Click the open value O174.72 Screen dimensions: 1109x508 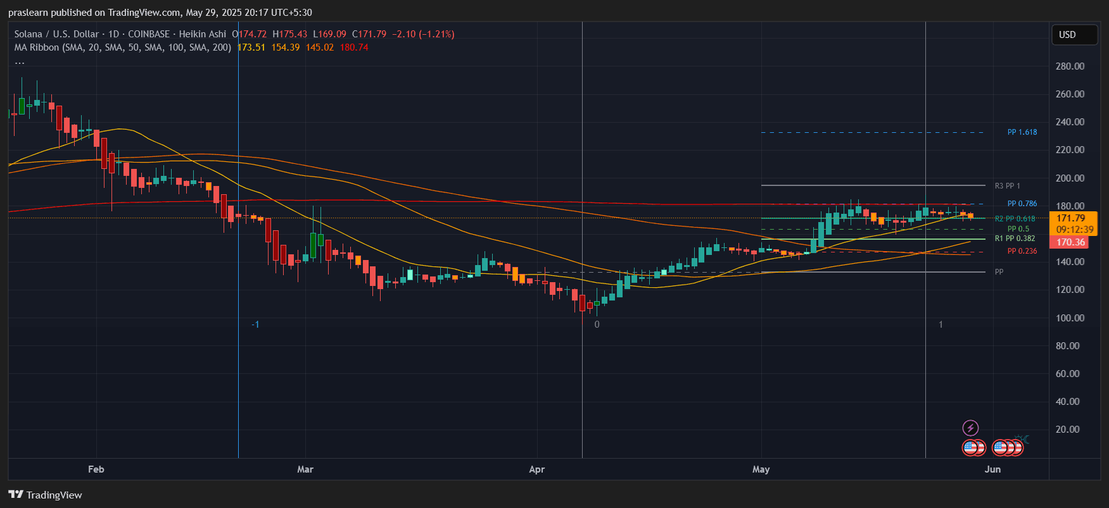[x=250, y=34]
